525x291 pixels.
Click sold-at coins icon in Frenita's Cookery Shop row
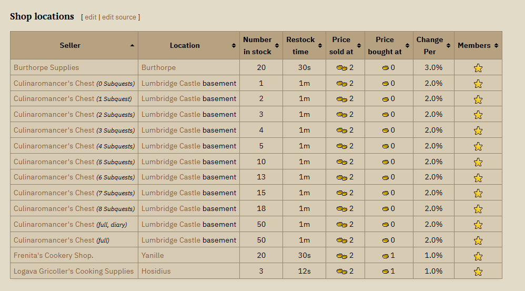tap(342, 256)
